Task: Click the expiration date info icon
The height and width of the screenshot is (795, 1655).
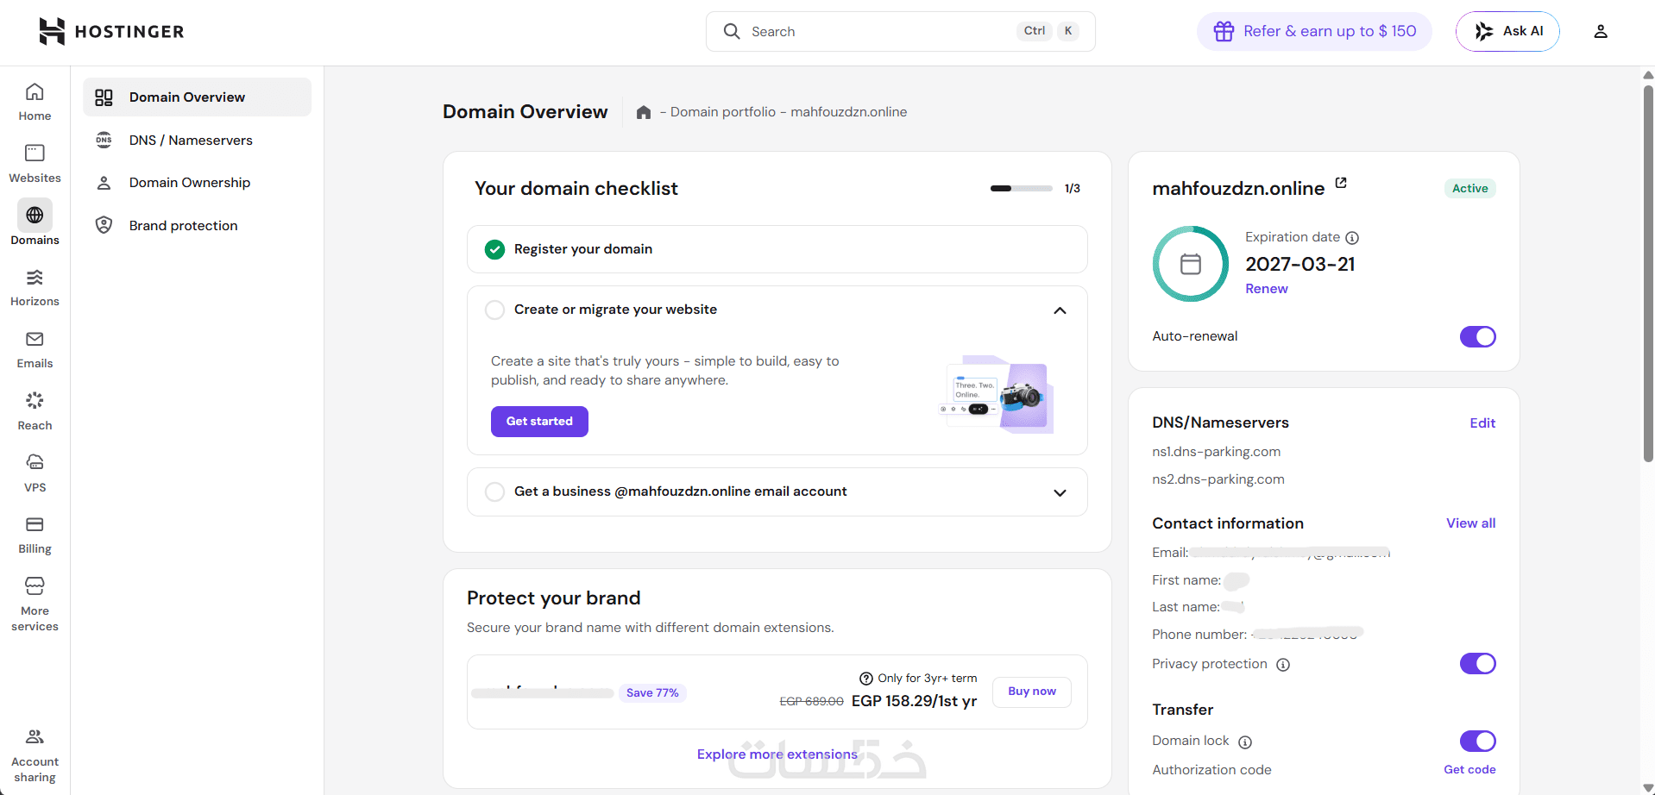Action: pyautogui.click(x=1352, y=238)
